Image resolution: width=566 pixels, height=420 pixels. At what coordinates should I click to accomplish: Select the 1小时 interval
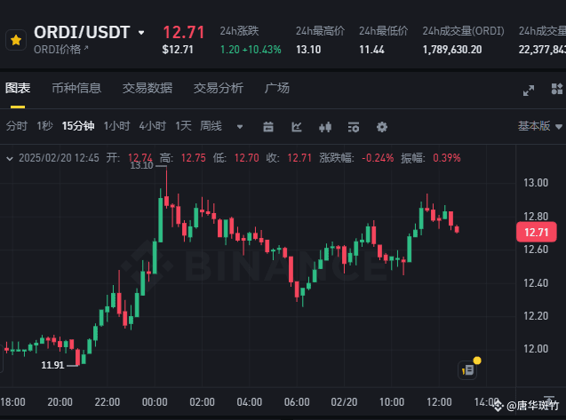tap(116, 126)
